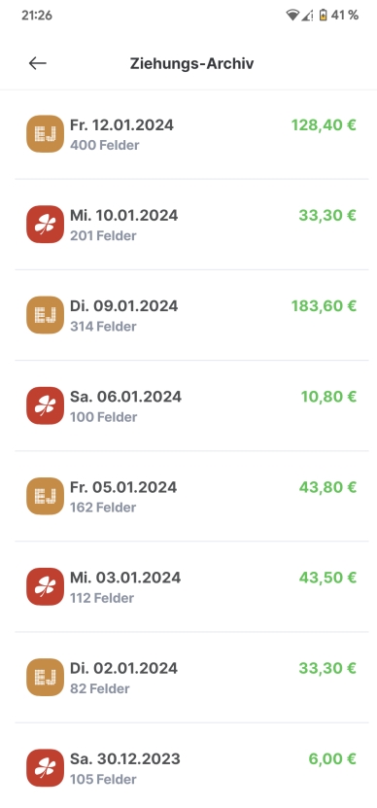Screen dimensions: 377x808
Task: Select the 6,00 € winnings amount
Action: (332, 759)
